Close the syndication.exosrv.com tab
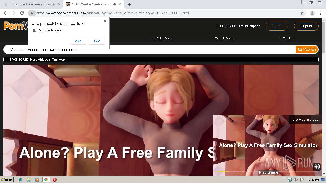326x183 pixels. 59,4
